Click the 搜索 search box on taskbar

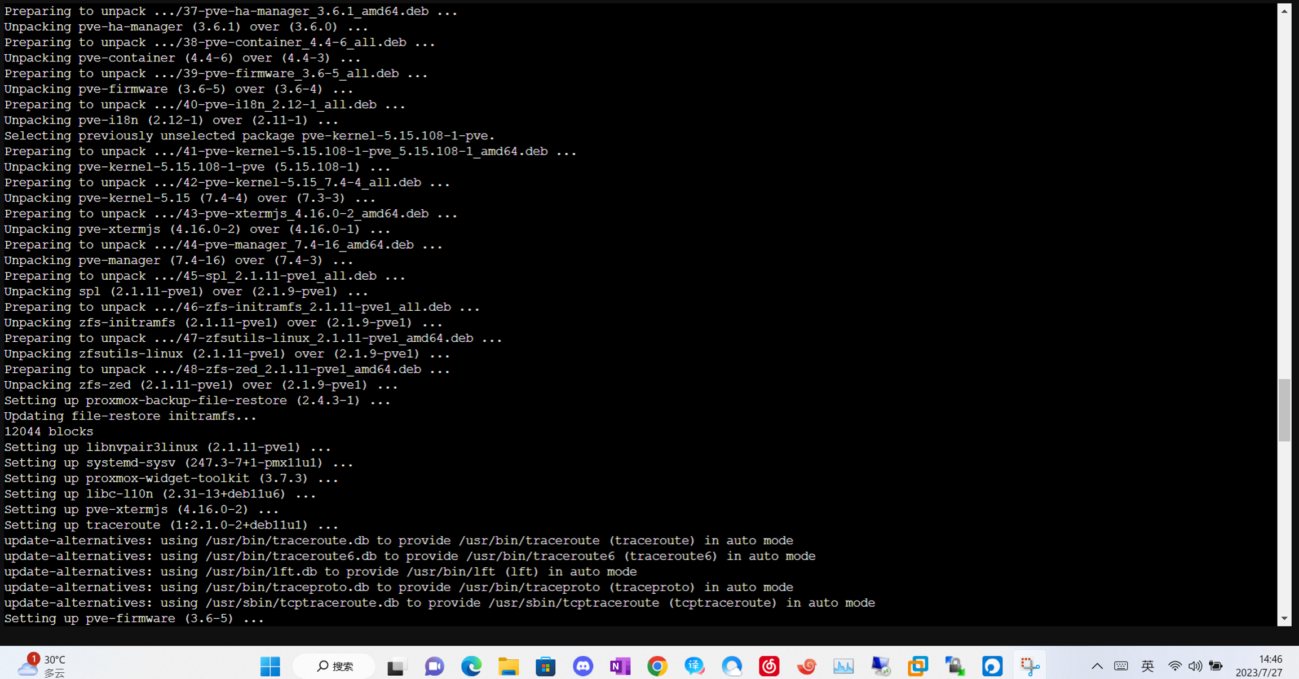[x=334, y=666]
